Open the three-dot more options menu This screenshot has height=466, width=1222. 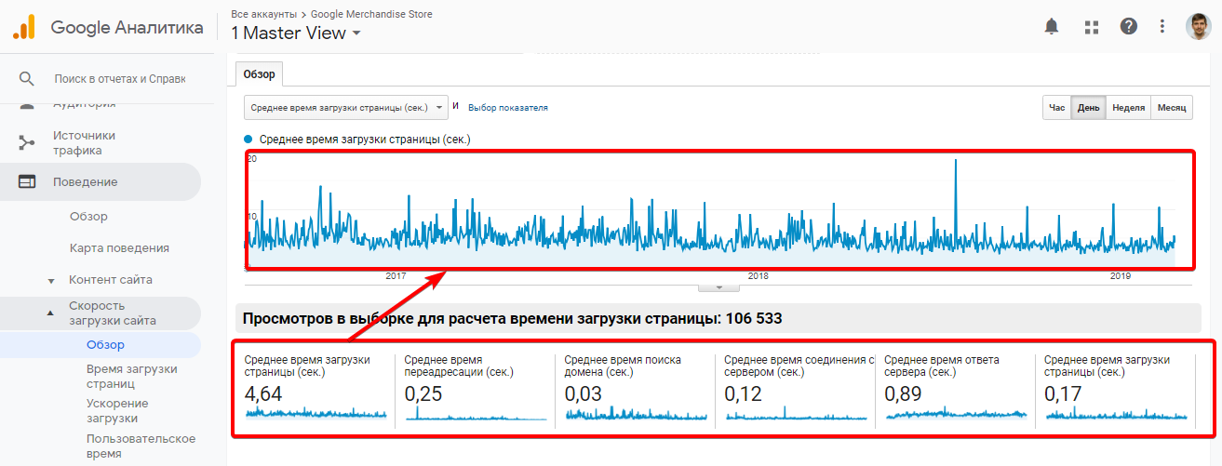(1162, 27)
